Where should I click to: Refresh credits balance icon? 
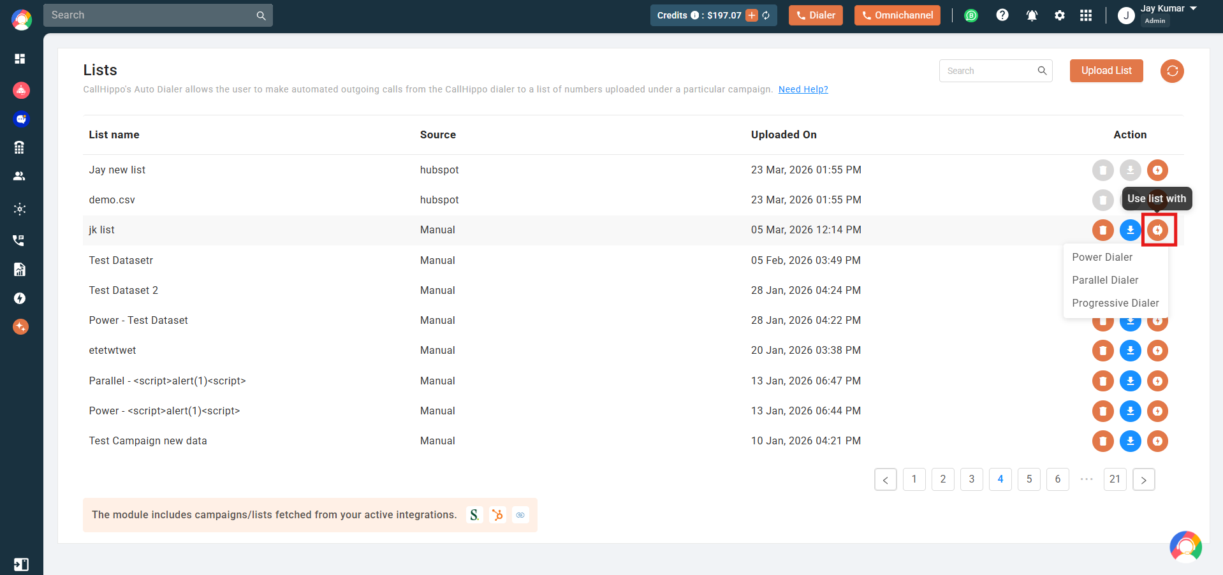[x=766, y=15]
